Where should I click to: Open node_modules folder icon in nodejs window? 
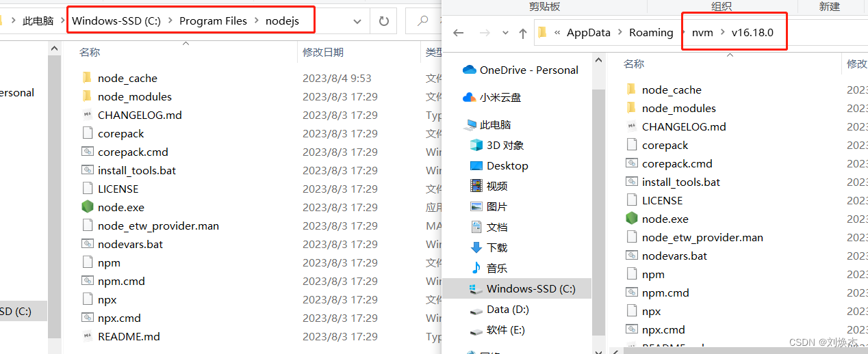tap(87, 96)
